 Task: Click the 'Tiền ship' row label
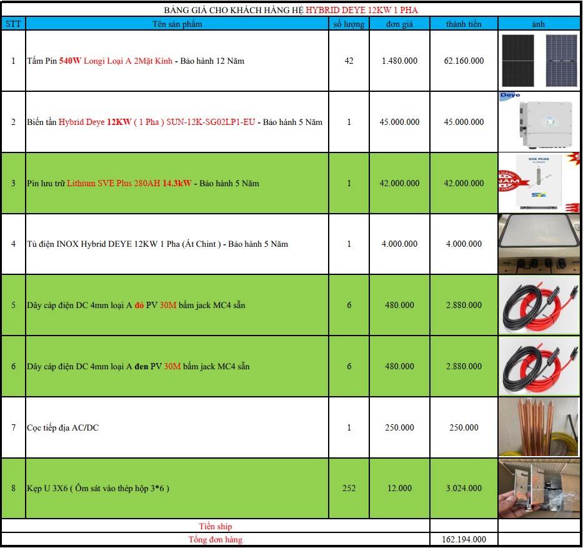pyautogui.click(x=216, y=526)
